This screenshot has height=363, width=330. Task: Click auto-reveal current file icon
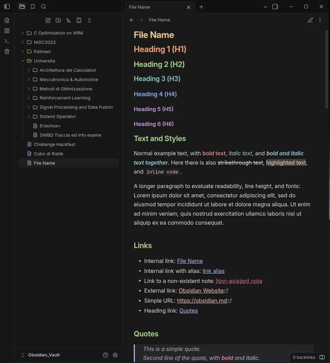click(x=79, y=20)
